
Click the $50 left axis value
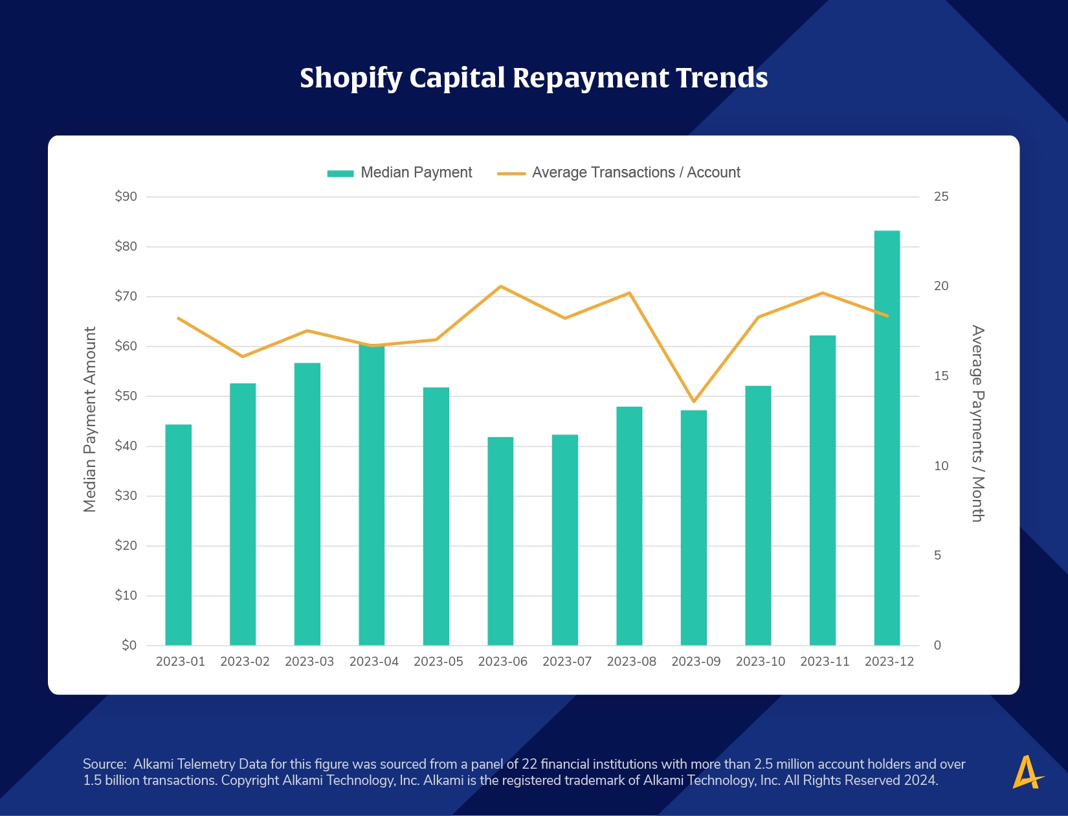(x=126, y=396)
